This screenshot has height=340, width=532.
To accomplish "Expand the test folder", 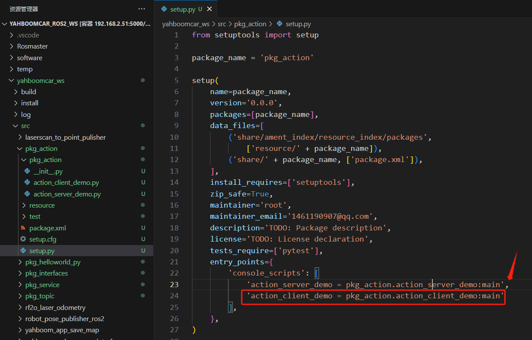I will [76, 217].
